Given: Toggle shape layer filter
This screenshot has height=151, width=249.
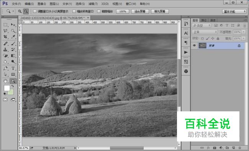Looking at the screenshot, I should tap(233, 26).
